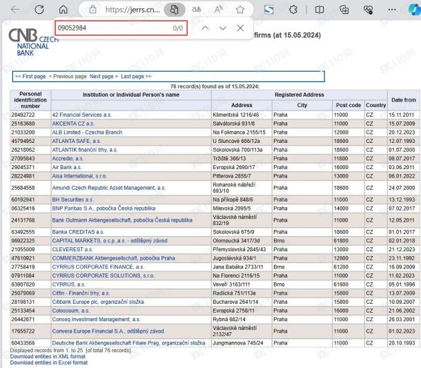Image resolution: width=421 pixels, height=368 pixels.
Task: Go to Last page link
Action: [136, 76]
